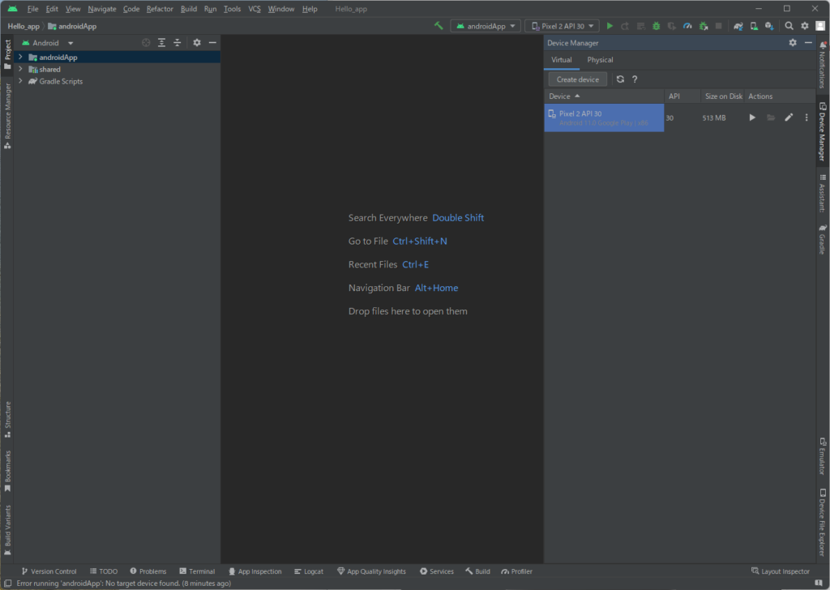The height and width of the screenshot is (590, 830).
Task: Click the Search Everywhere magnifier icon
Action: [x=789, y=26]
